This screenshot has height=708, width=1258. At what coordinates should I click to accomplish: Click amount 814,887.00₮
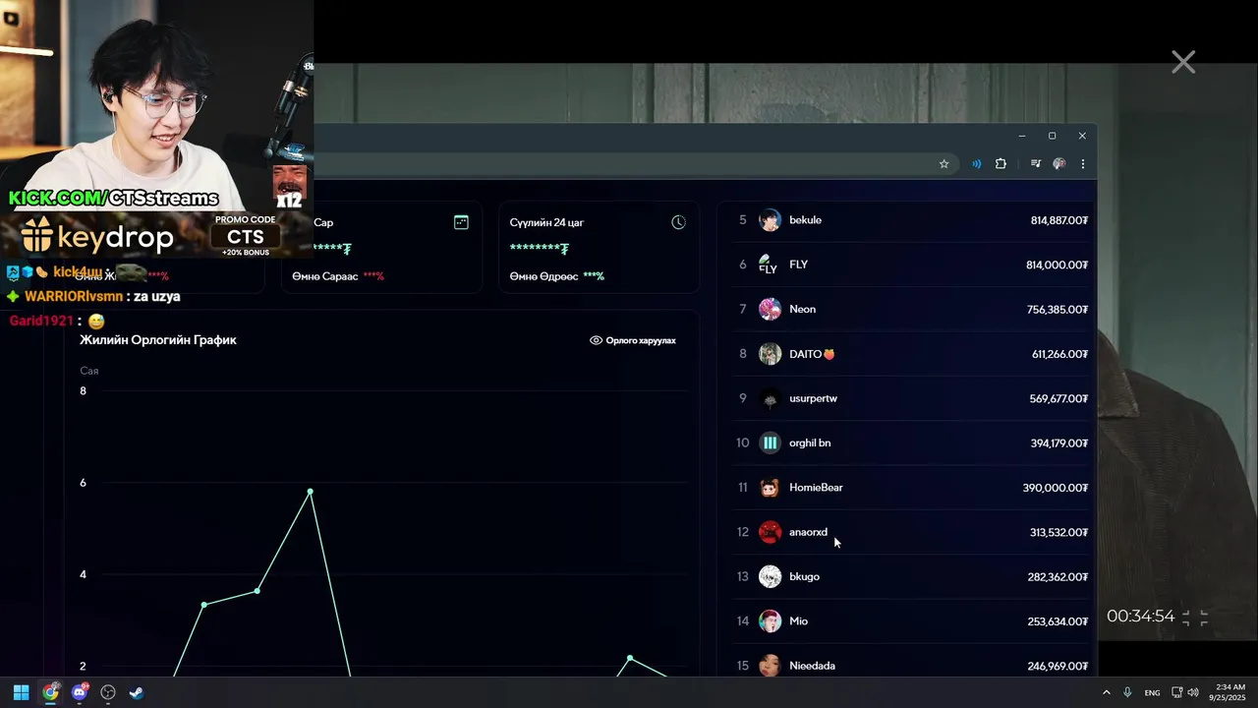point(1058,220)
